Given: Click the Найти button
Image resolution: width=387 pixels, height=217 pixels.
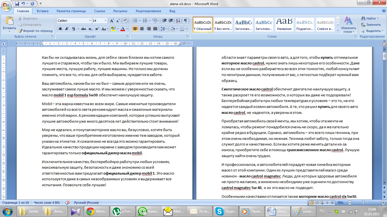Looking at the screenshot, I should (x=370, y=18).
